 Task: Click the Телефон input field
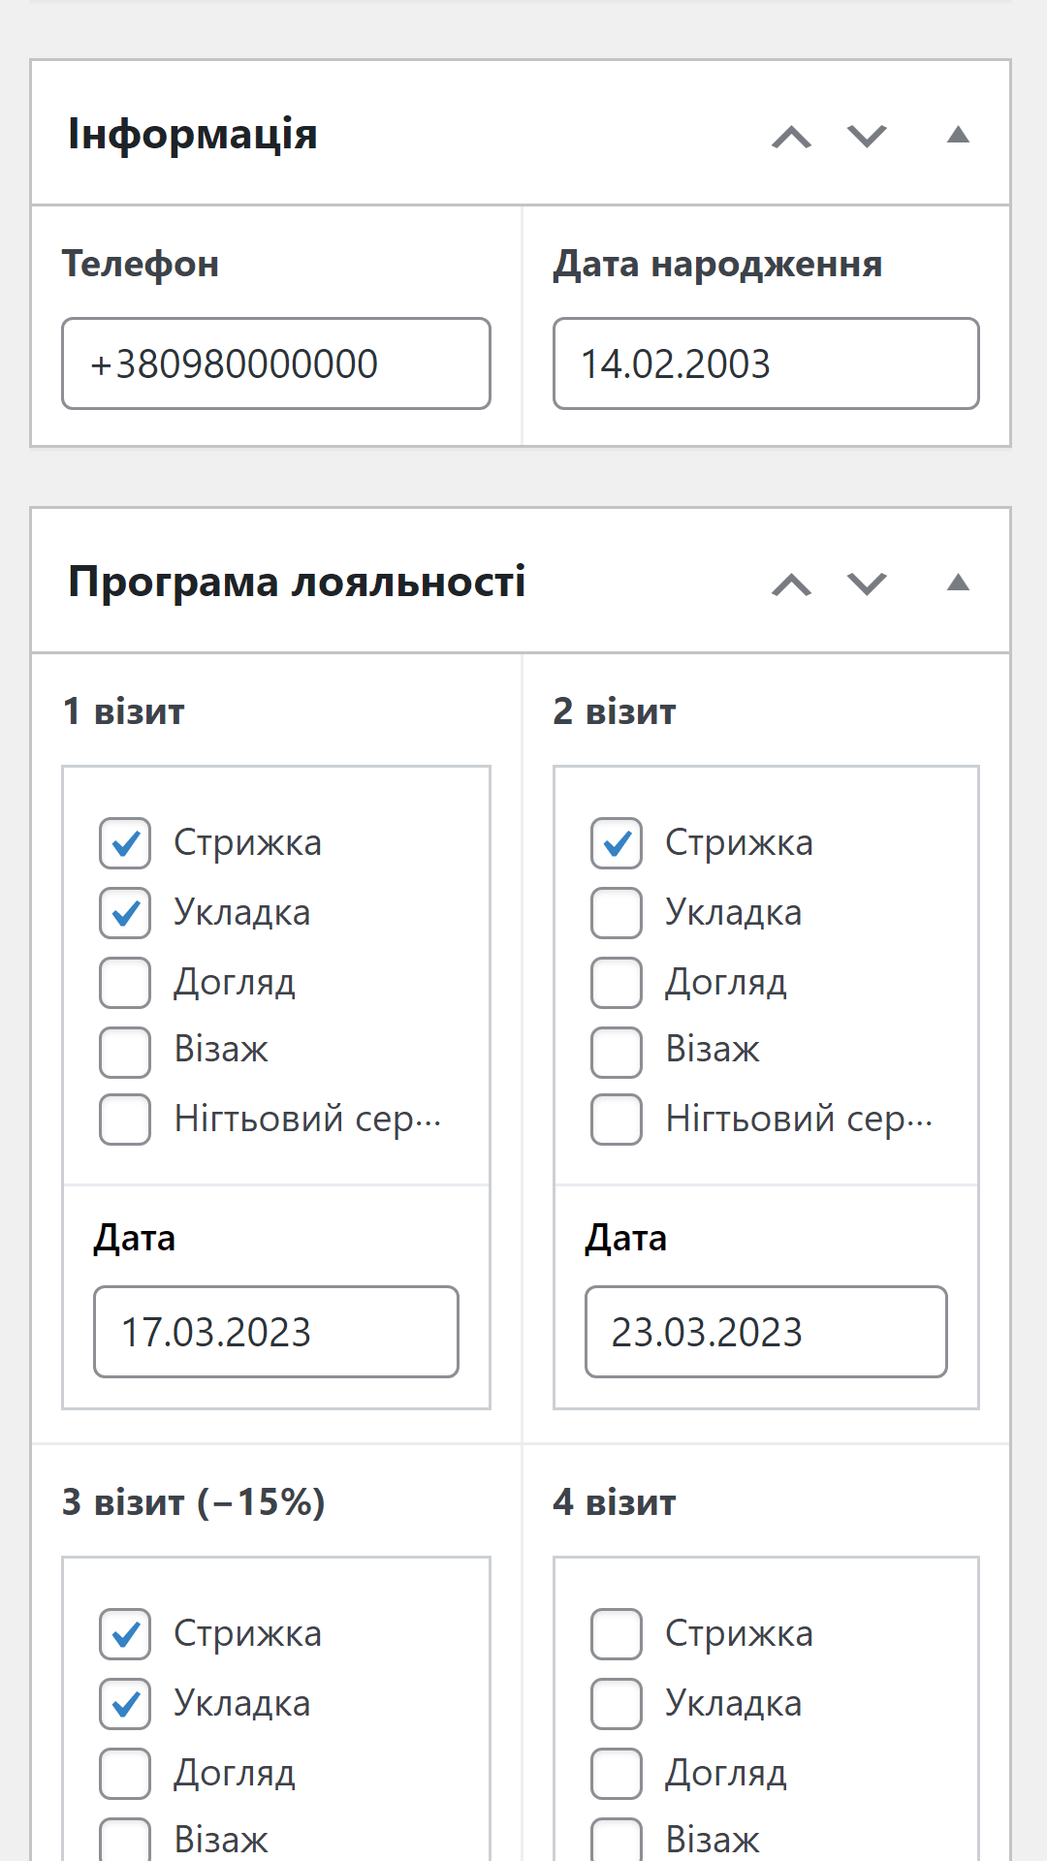pyautogui.click(x=276, y=363)
